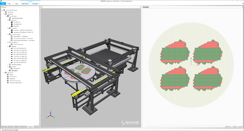The image size is (244, 131).
Task: Click the Machine program document icon
Action: click(10, 64)
